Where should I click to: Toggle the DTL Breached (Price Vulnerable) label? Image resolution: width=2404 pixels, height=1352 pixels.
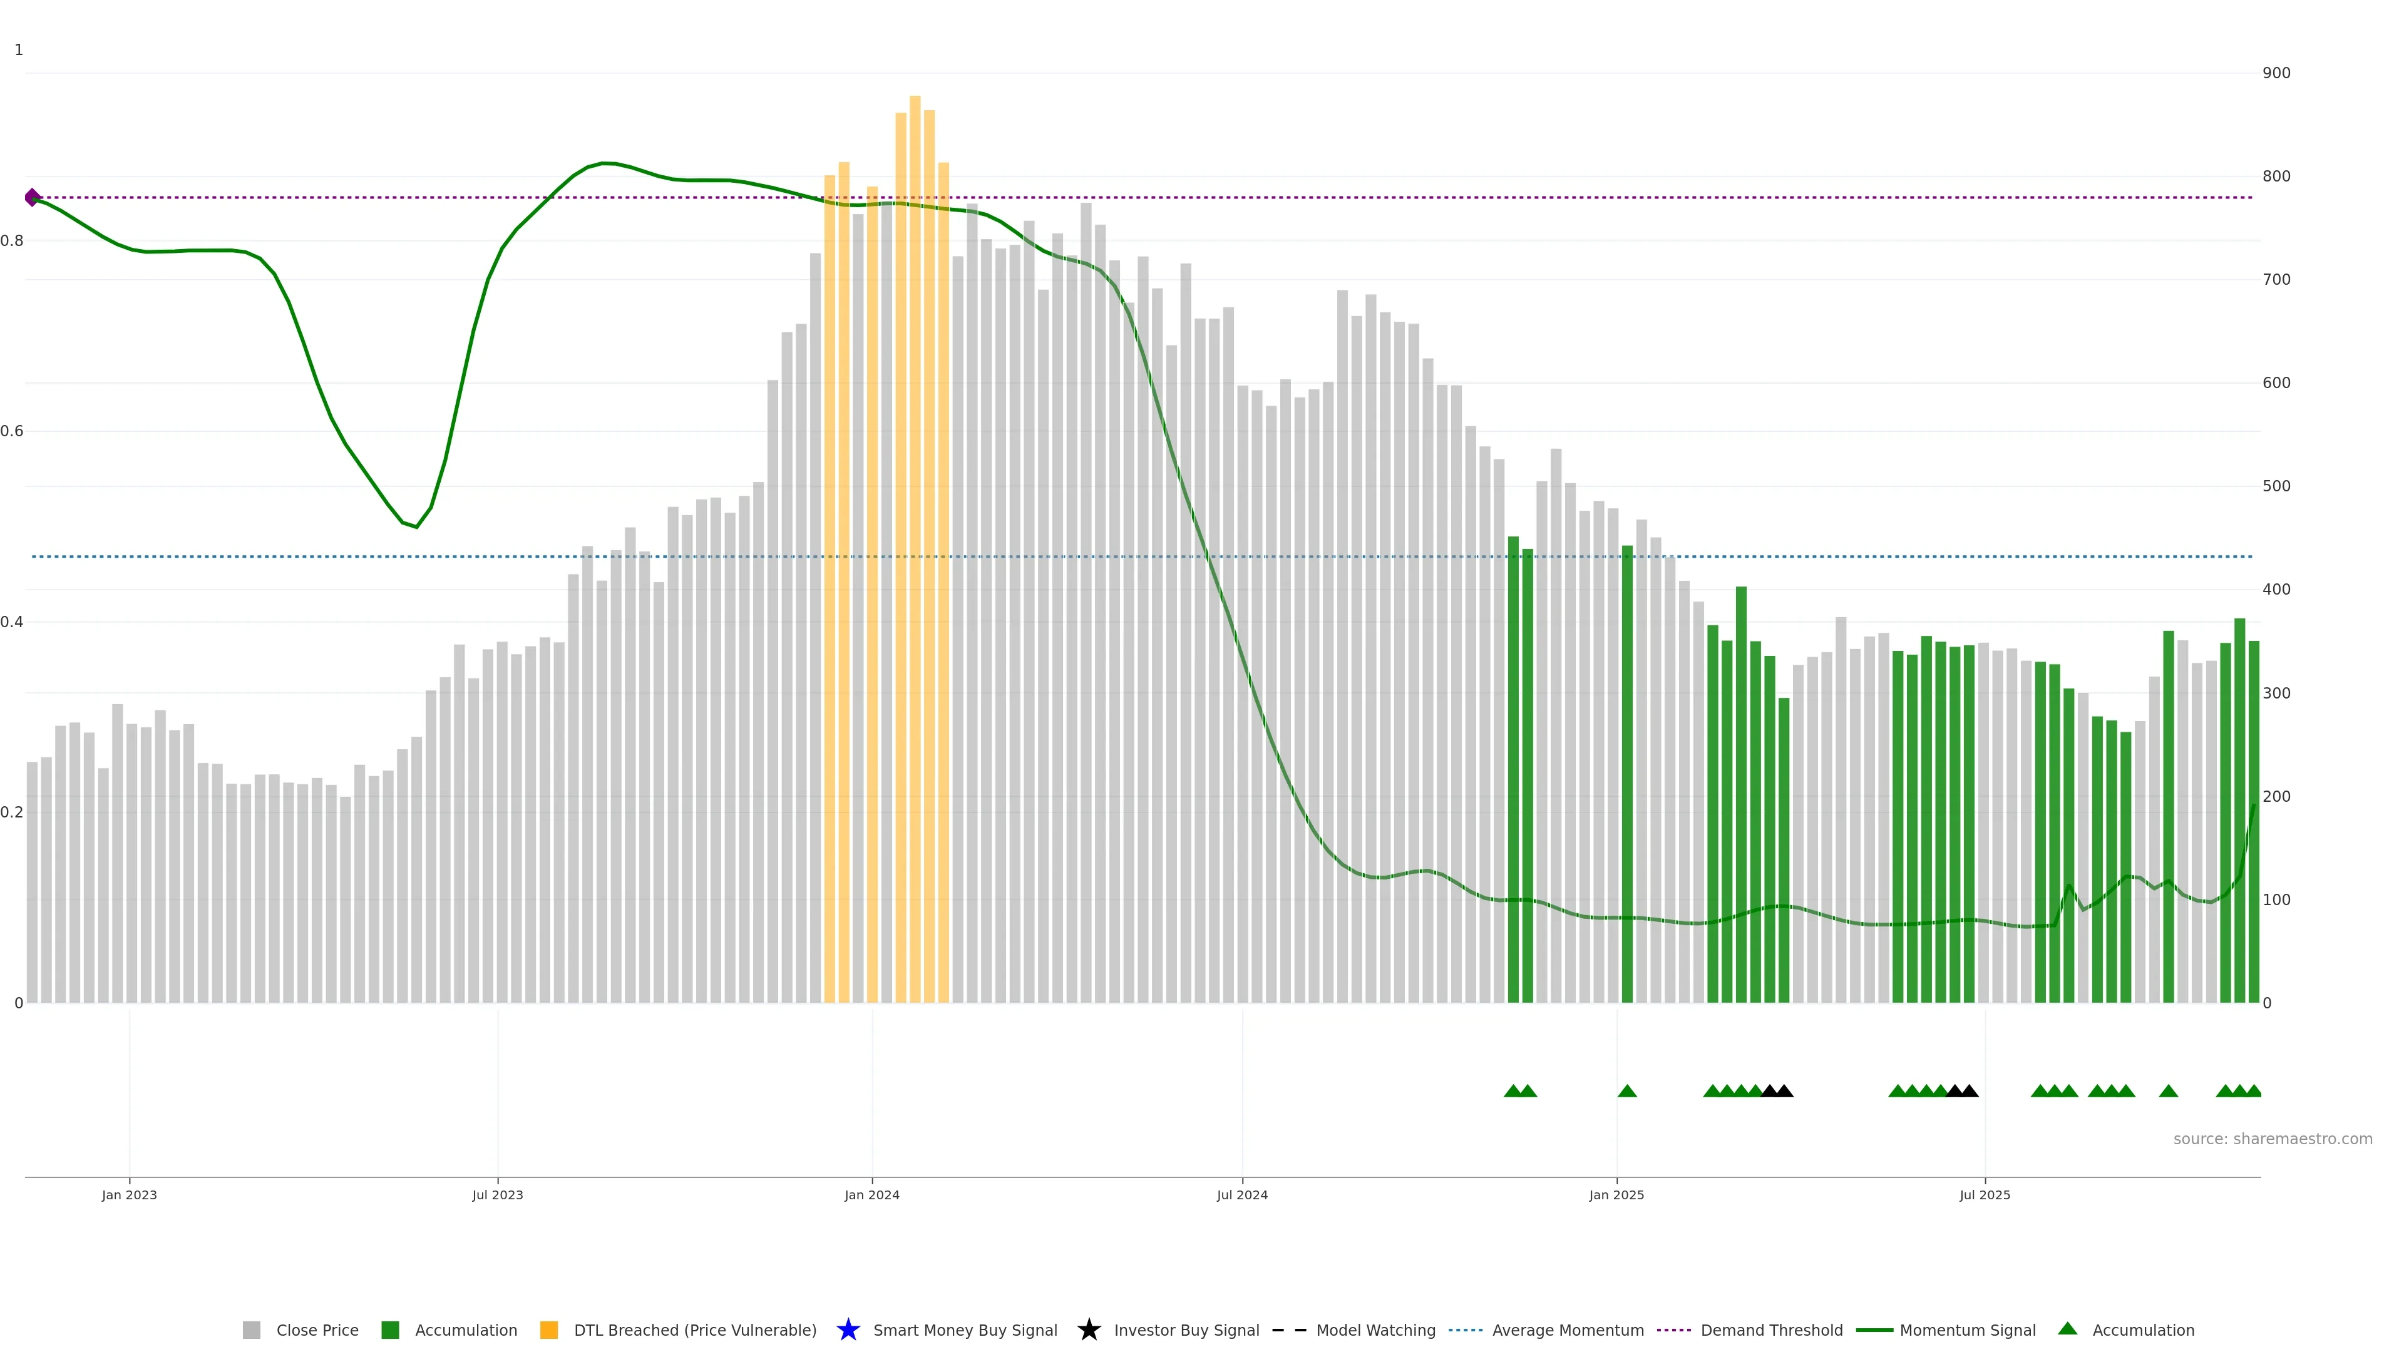[x=694, y=1329]
